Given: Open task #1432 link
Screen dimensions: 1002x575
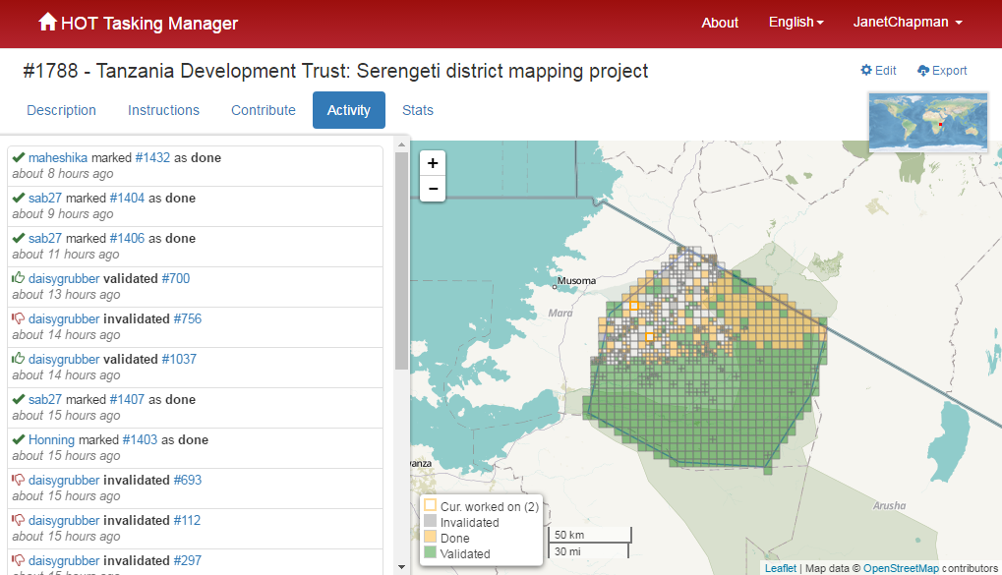Looking at the screenshot, I should [152, 158].
